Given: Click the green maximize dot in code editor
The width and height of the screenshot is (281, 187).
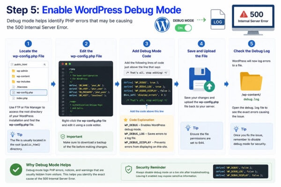Looking at the screenshot, I should 70,64.
